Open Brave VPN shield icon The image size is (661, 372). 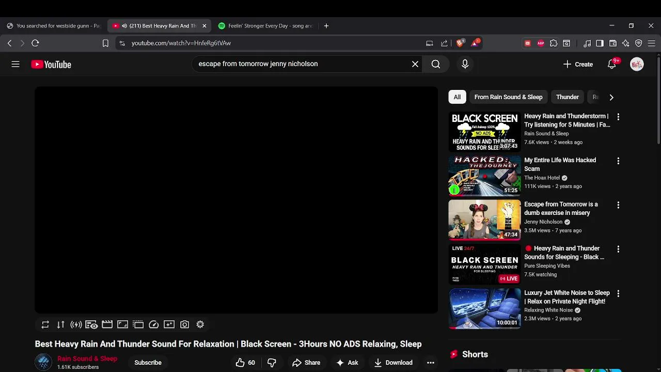tap(639, 43)
